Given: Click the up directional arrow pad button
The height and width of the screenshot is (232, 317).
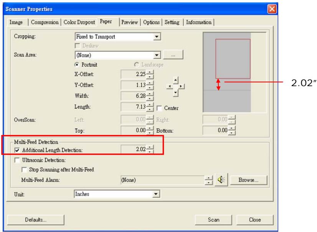Looking at the screenshot, I should pos(176,80).
